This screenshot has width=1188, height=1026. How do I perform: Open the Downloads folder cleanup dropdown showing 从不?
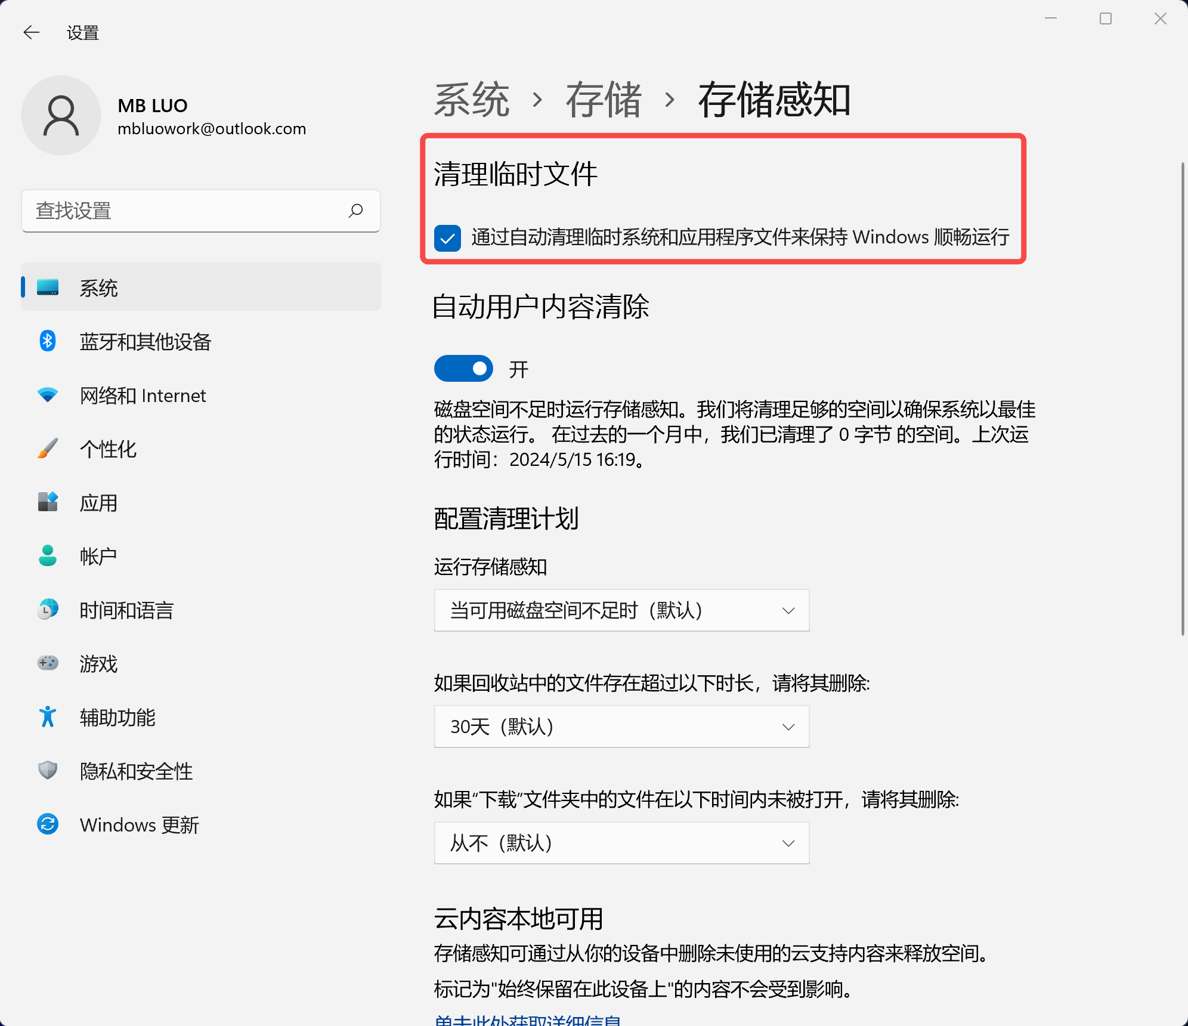click(621, 843)
